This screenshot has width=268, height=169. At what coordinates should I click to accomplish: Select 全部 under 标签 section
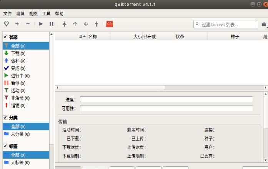[x=26, y=155]
